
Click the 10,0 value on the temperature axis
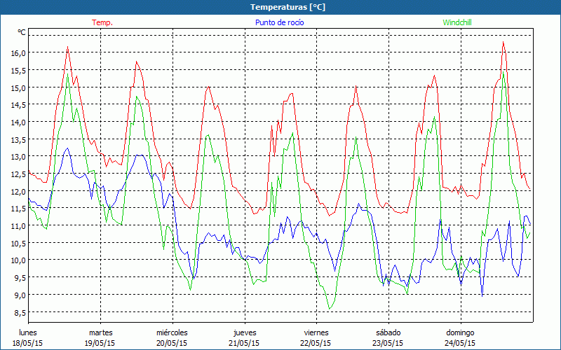tap(18, 260)
